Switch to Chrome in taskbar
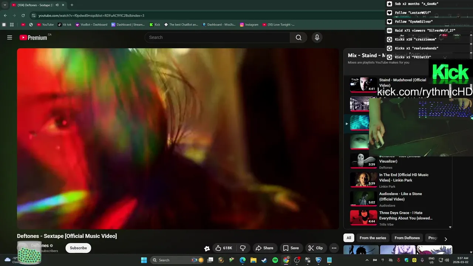 pyautogui.click(x=286, y=260)
